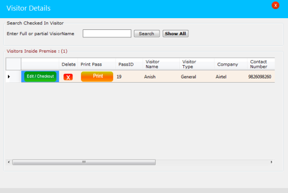Focus the visitor name search field
This screenshot has width=288, height=193.
tap(107, 34)
